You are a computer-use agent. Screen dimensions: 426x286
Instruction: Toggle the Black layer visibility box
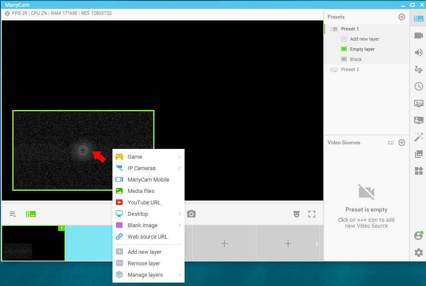(x=344, y=59)
